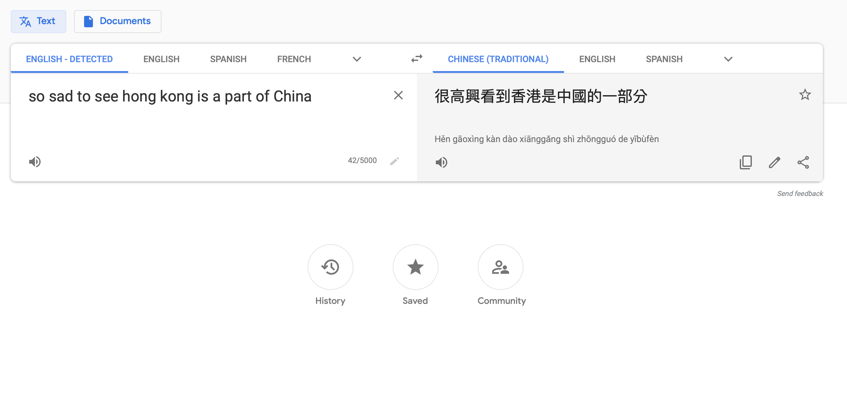Screen dimensions: 847x399
Task: Open the Community page
Action: pos(501,267)
